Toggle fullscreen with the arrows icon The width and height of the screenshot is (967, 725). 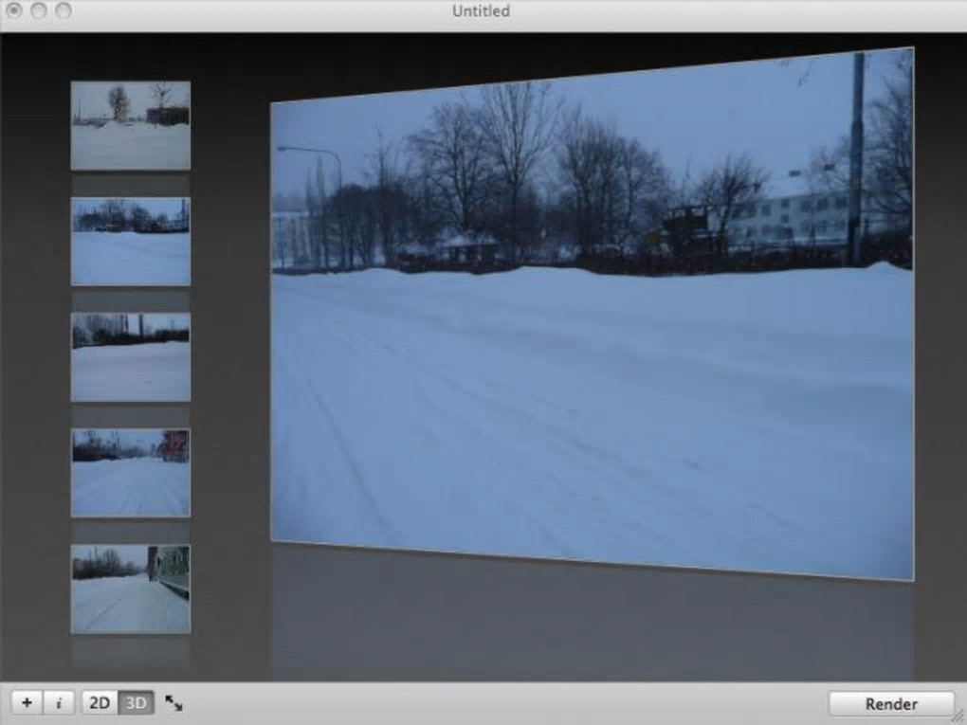[x=173, y=703]
